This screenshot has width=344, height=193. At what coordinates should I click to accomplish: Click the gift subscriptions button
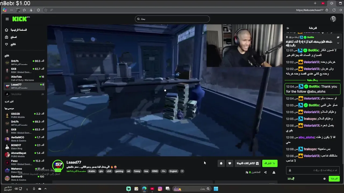tap(248, 163)
